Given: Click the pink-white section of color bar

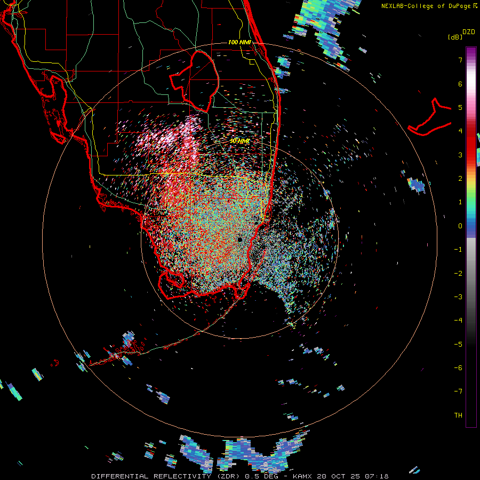Looking at the screenshot, I should (471, 89).
